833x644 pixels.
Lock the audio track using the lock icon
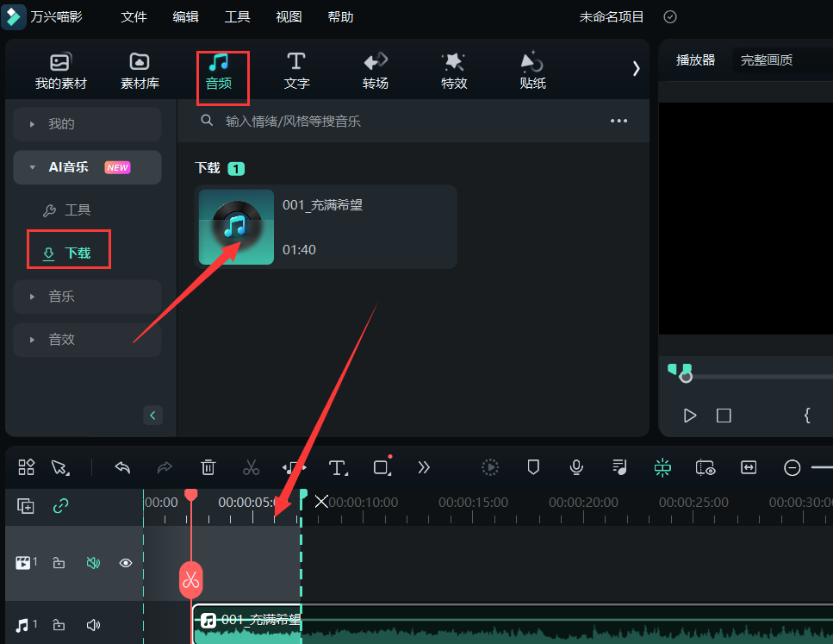(59, 624)
